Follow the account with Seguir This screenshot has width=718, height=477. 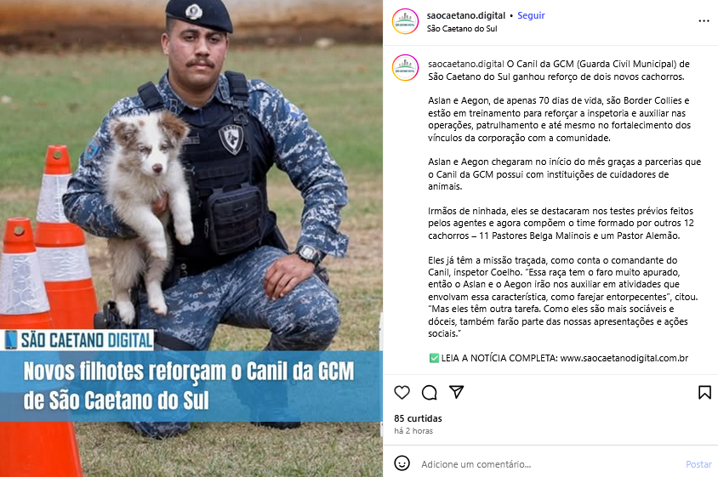pos(531,15)
